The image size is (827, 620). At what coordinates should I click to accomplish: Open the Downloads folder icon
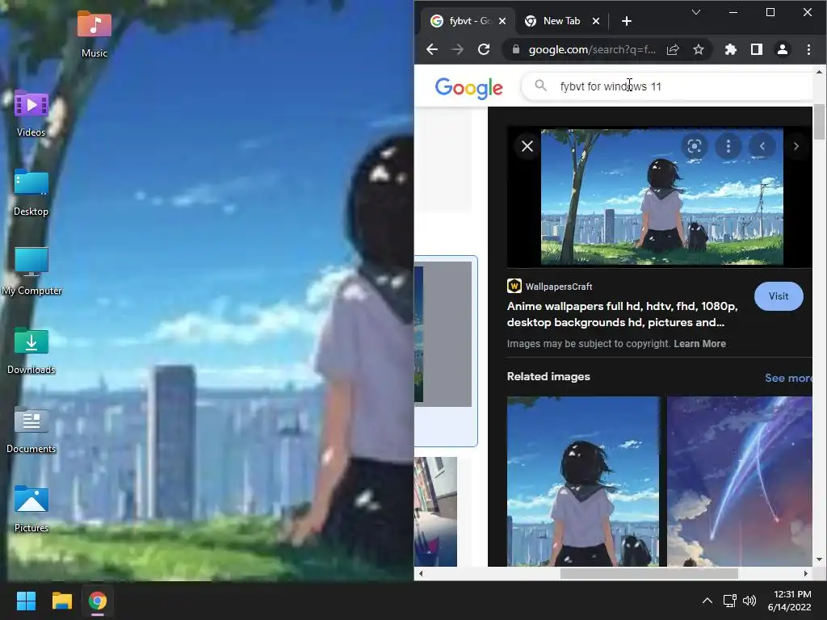coord(31,350)
